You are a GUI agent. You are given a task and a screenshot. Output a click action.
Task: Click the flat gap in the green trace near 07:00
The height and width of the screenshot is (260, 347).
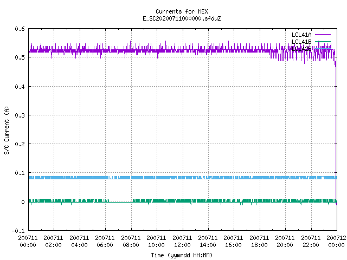121,201
